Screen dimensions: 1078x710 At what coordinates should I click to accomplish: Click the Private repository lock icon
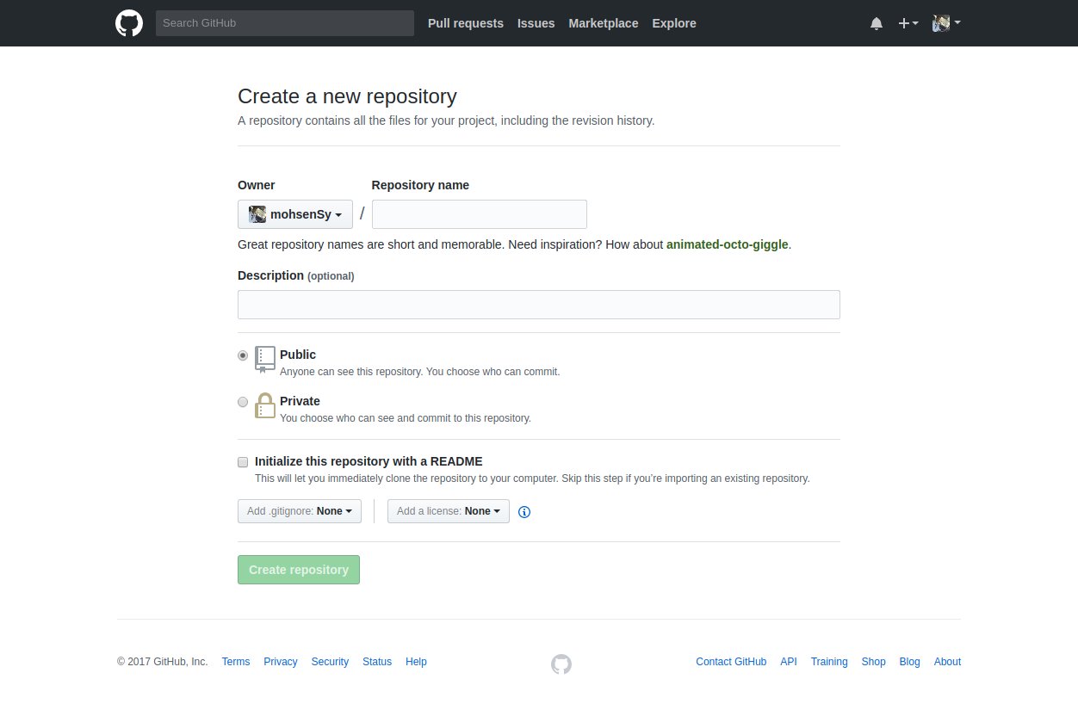[265, 405]
